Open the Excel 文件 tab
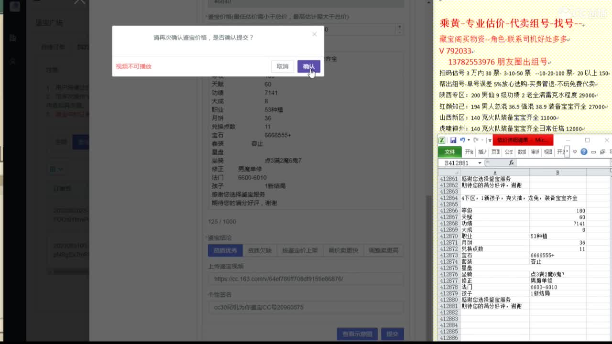Viewport: 612px width, 344px height. click(x=450, y=152)
